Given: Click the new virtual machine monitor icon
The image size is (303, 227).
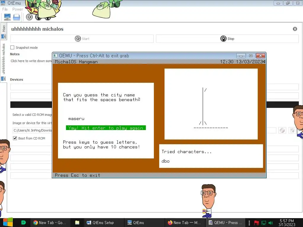Looking at the screenshot, I should click(x=7, y=17).
